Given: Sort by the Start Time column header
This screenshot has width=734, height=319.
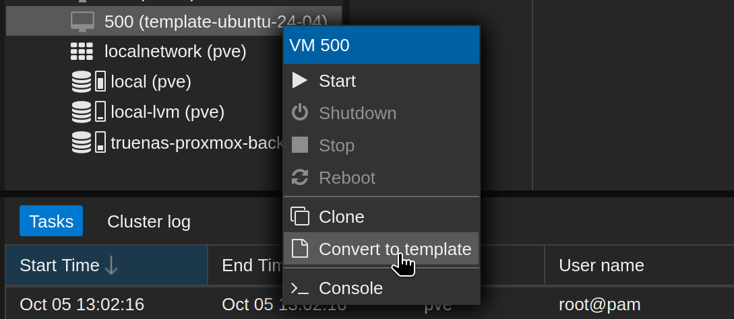Looking at the screenshot, I should tap(106, 265).
